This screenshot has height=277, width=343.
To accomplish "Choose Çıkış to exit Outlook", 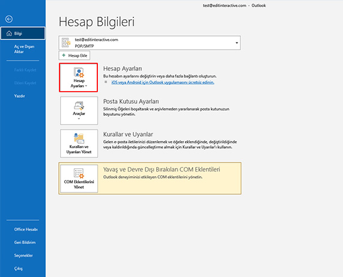I will pos(19,269).
